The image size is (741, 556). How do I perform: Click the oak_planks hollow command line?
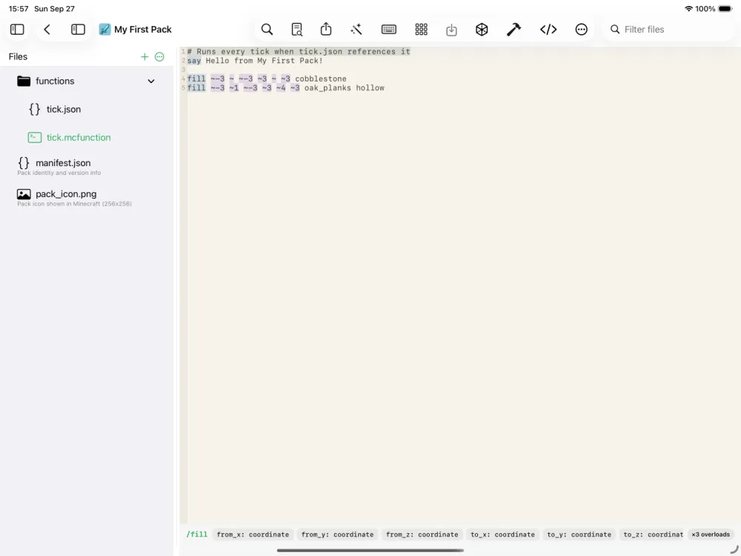pyautogui.click(x=285, y=87)
